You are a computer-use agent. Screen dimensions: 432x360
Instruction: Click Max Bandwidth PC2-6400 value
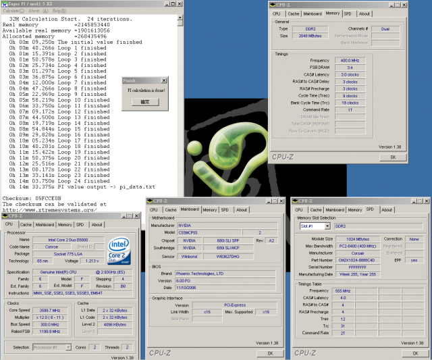tap(358, 246)
